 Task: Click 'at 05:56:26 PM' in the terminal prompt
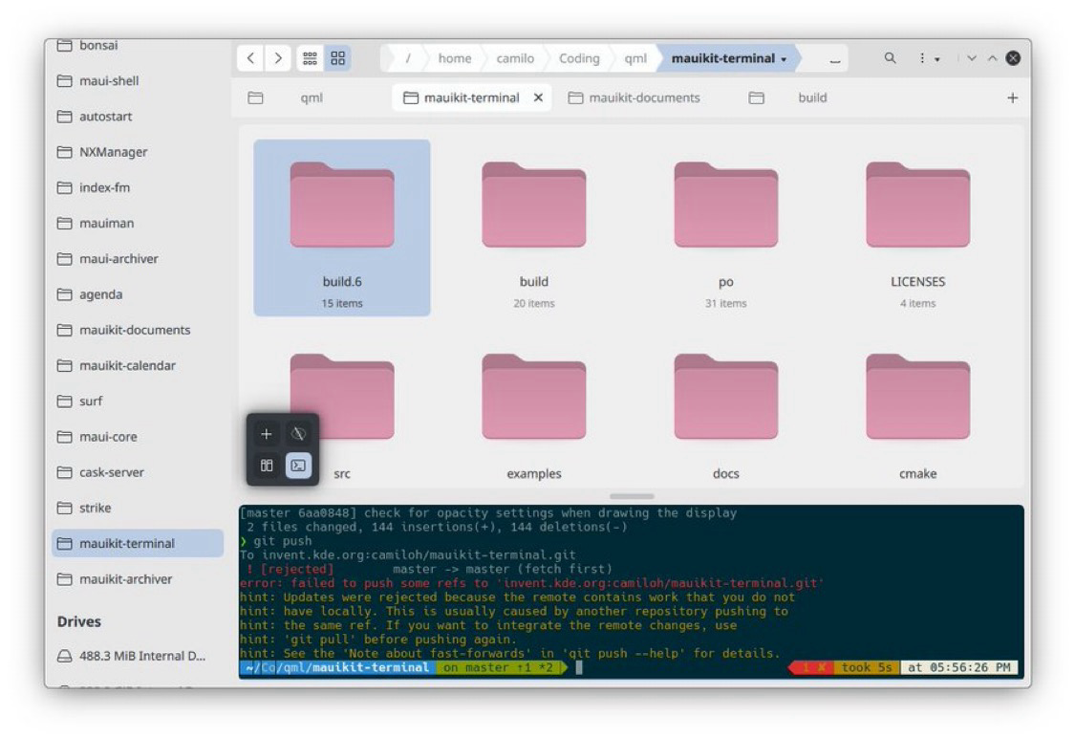[x=958, y=667]
